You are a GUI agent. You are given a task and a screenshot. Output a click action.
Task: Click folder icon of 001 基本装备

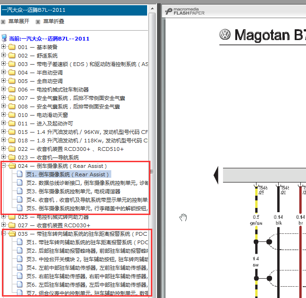[12, 47]
